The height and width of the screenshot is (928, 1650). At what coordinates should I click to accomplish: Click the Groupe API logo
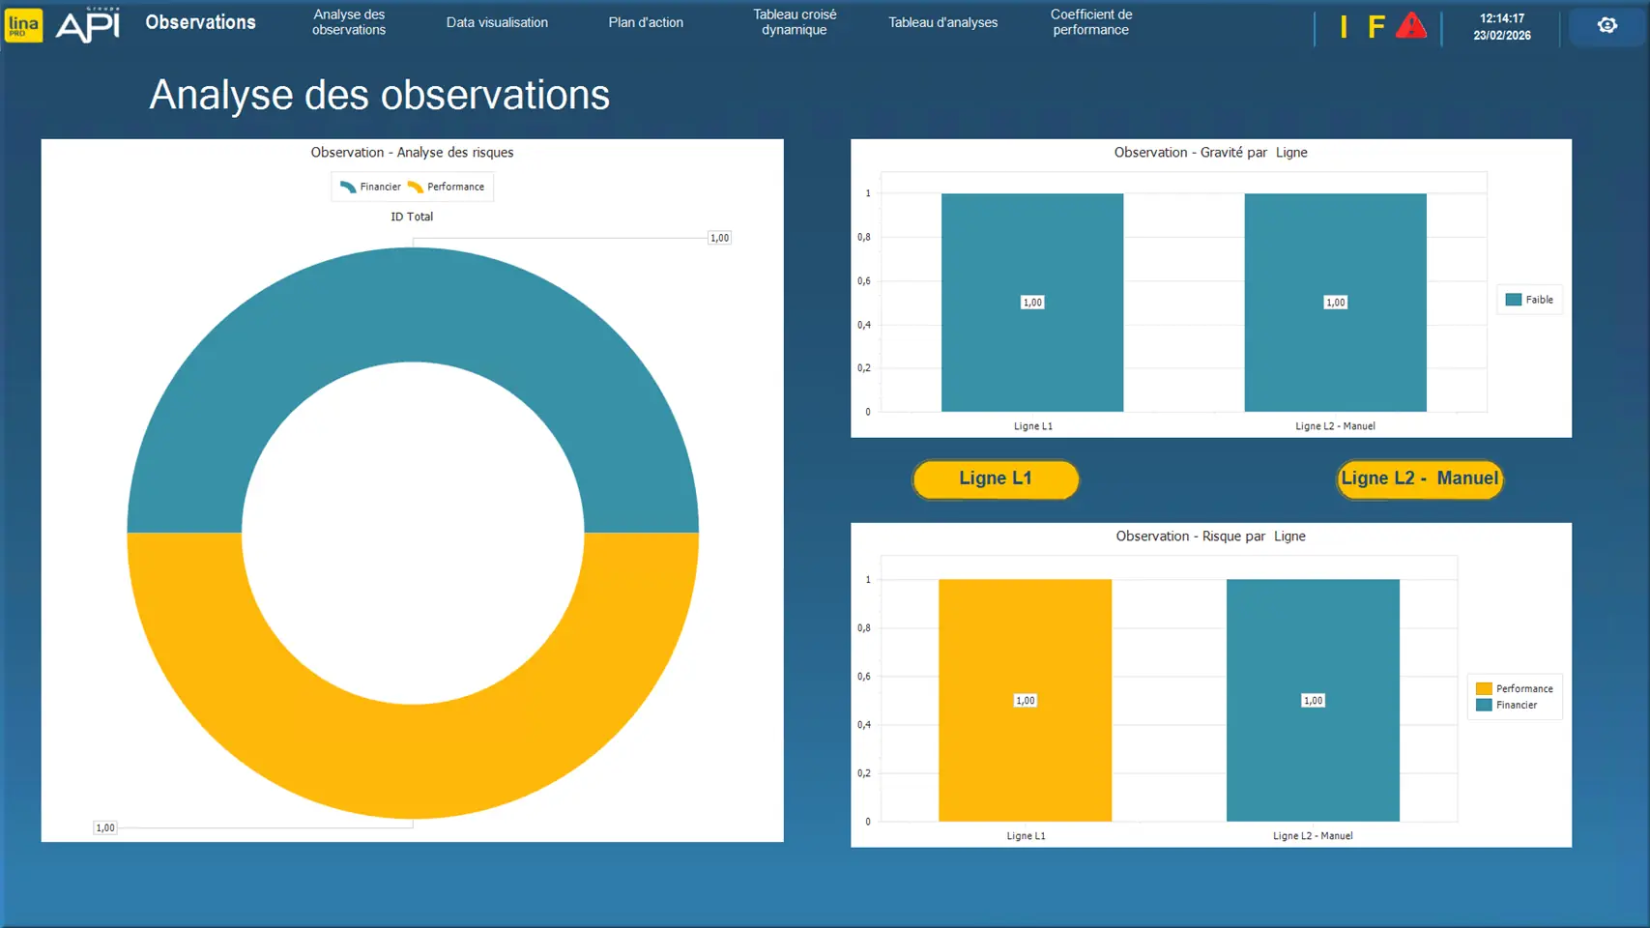click(88, 25)
